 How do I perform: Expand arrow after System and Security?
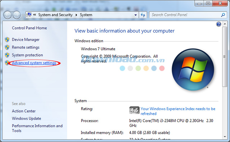76,15
